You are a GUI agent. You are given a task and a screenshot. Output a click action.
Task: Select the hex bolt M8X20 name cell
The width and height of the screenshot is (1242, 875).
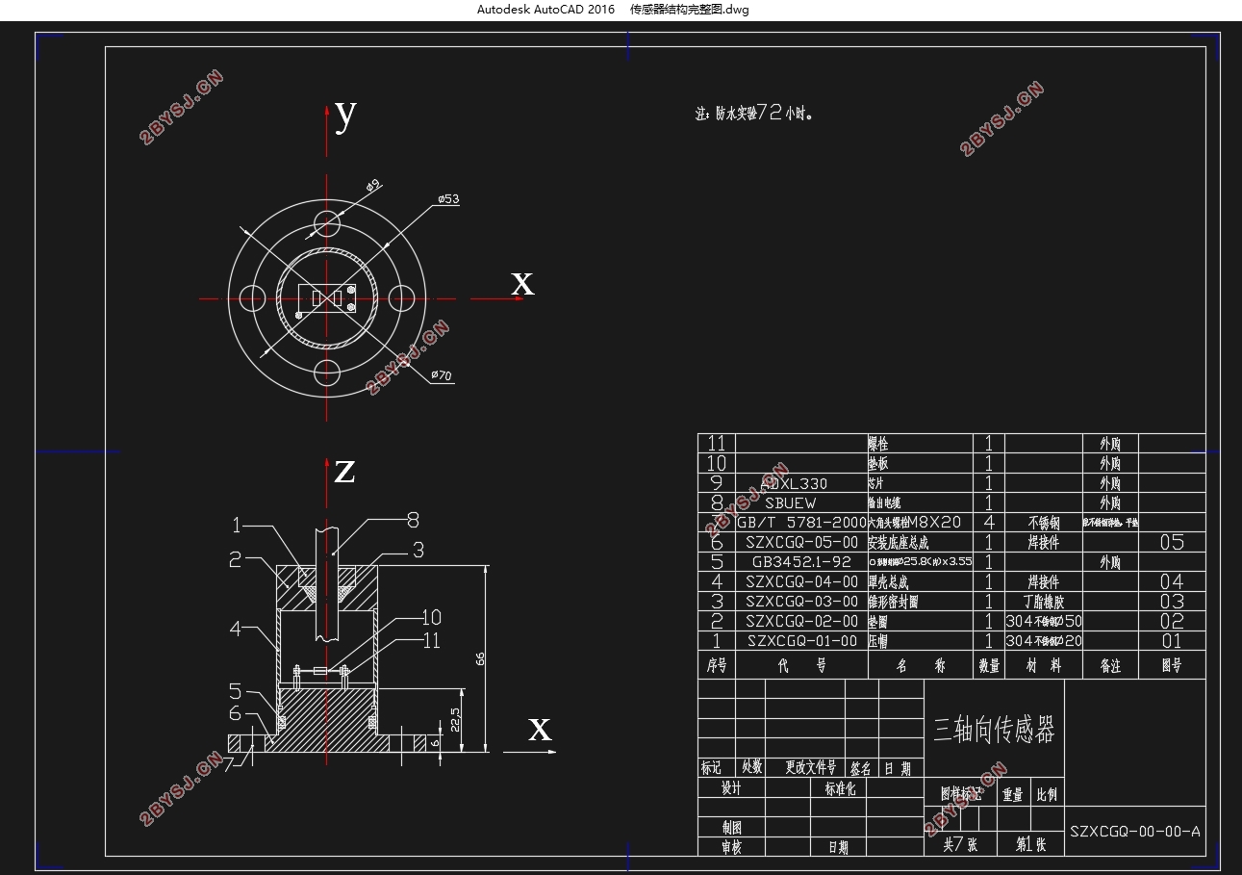point(915,522)
